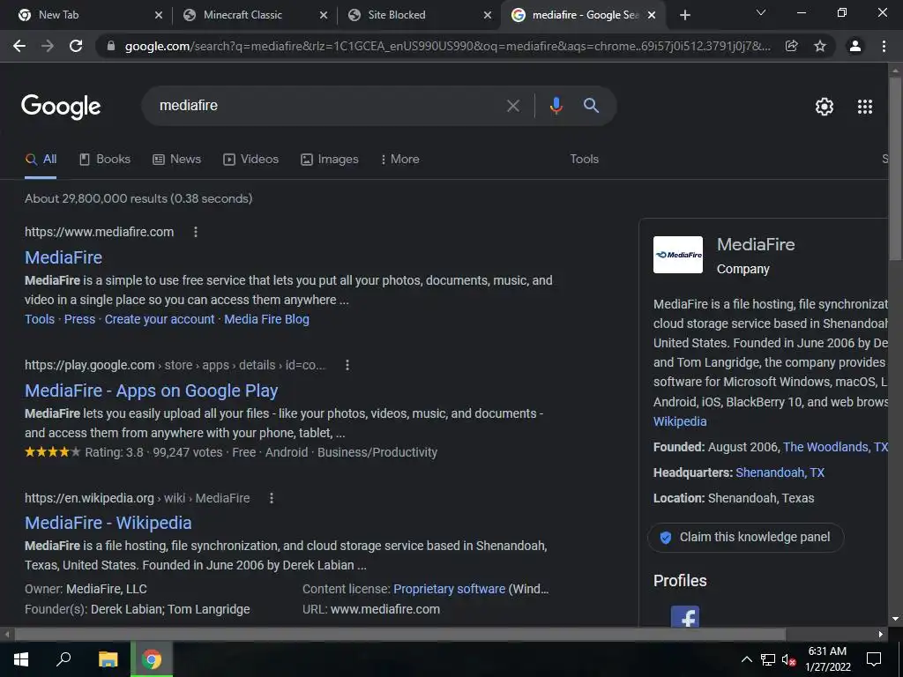Viewport: 903px width, 677px height.
Task: Open the Wikipedia link in knowledge panel
Action: [680, 421]
